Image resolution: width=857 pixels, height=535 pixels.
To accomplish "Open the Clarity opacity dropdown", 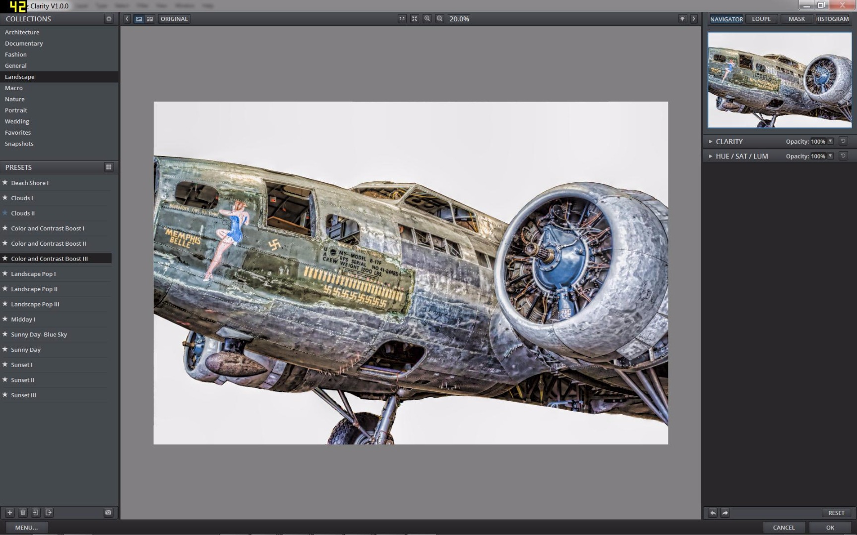I will [x=830, y=141].
